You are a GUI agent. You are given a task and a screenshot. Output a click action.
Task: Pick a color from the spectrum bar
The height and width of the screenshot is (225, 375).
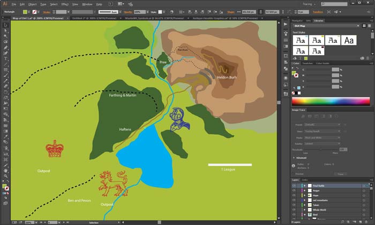click(x=330, y=101)
